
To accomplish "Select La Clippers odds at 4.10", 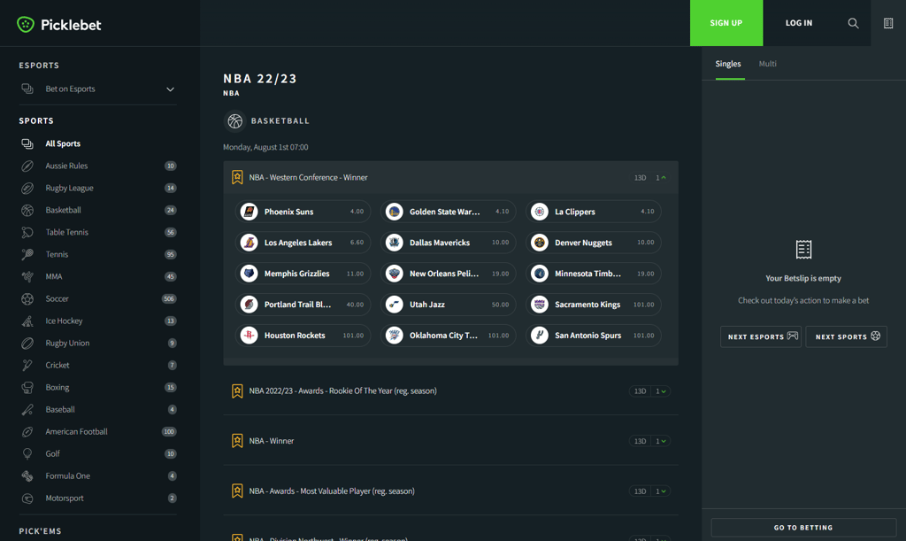I will (x=594, y=212).
